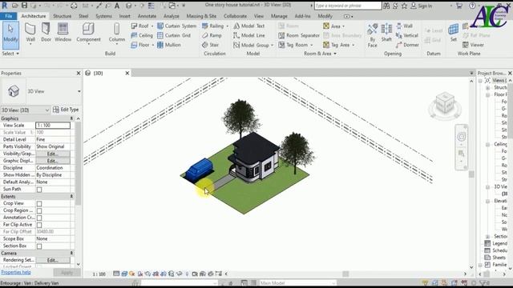The image size is (513, 288).
Task: Select Room Separator tool
Action: (299, 35)
